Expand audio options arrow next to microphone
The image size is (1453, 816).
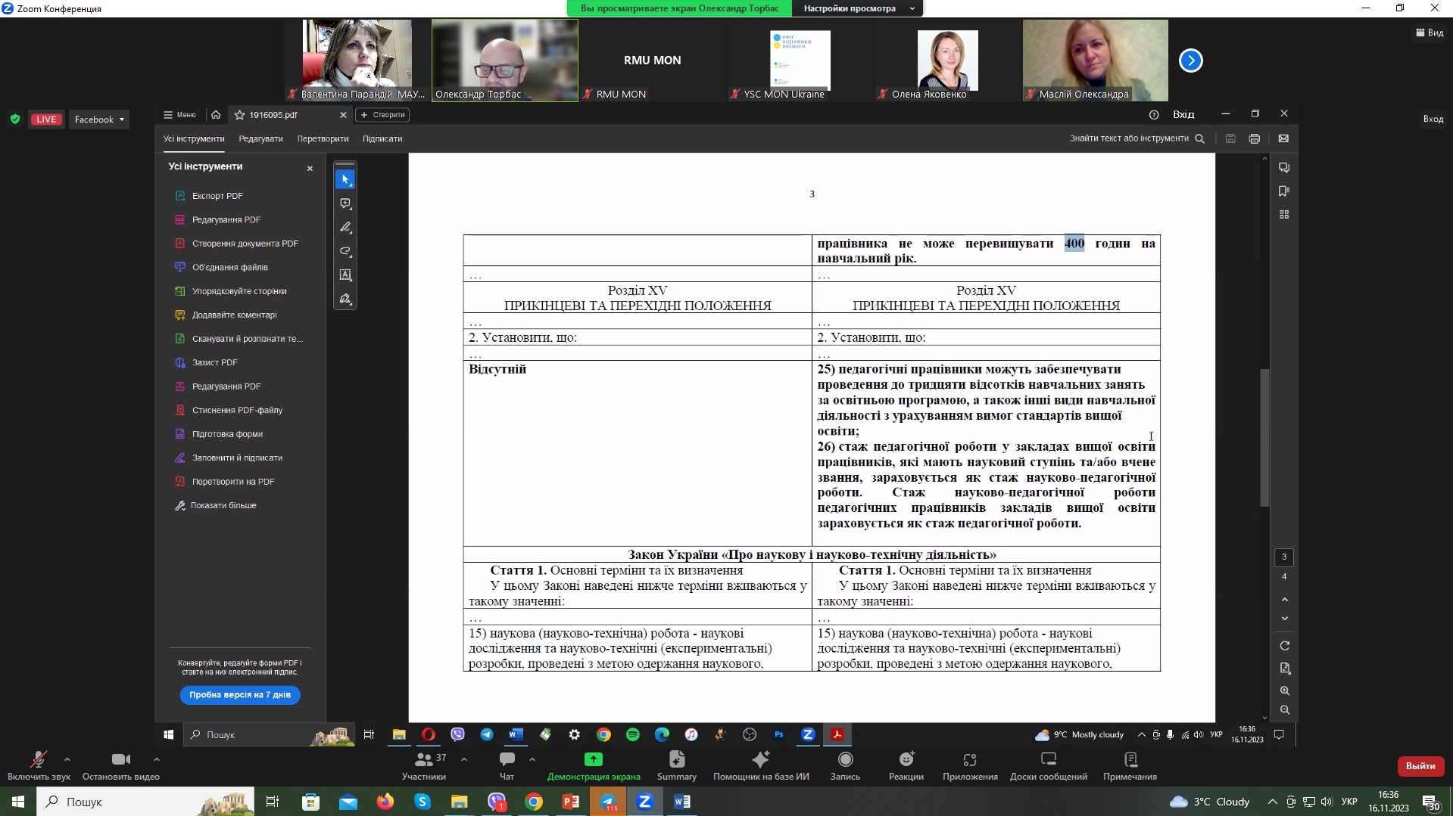pyautogui.click(x=67, y=759)
